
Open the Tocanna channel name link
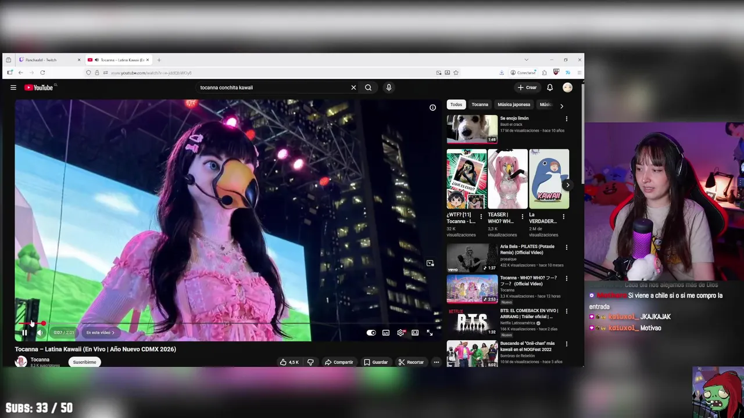[40, 359]
